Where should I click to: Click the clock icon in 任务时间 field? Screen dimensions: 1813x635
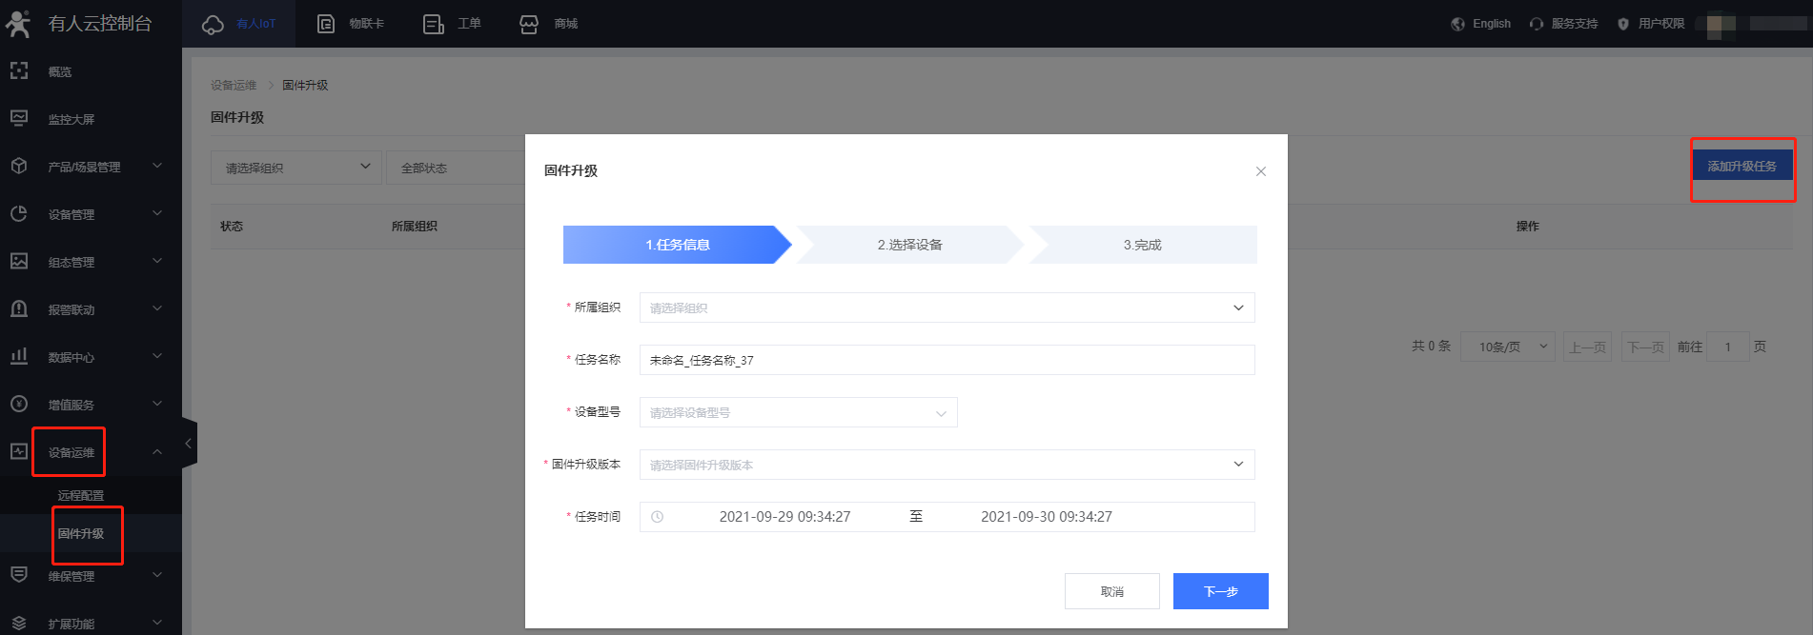[657, 517]
